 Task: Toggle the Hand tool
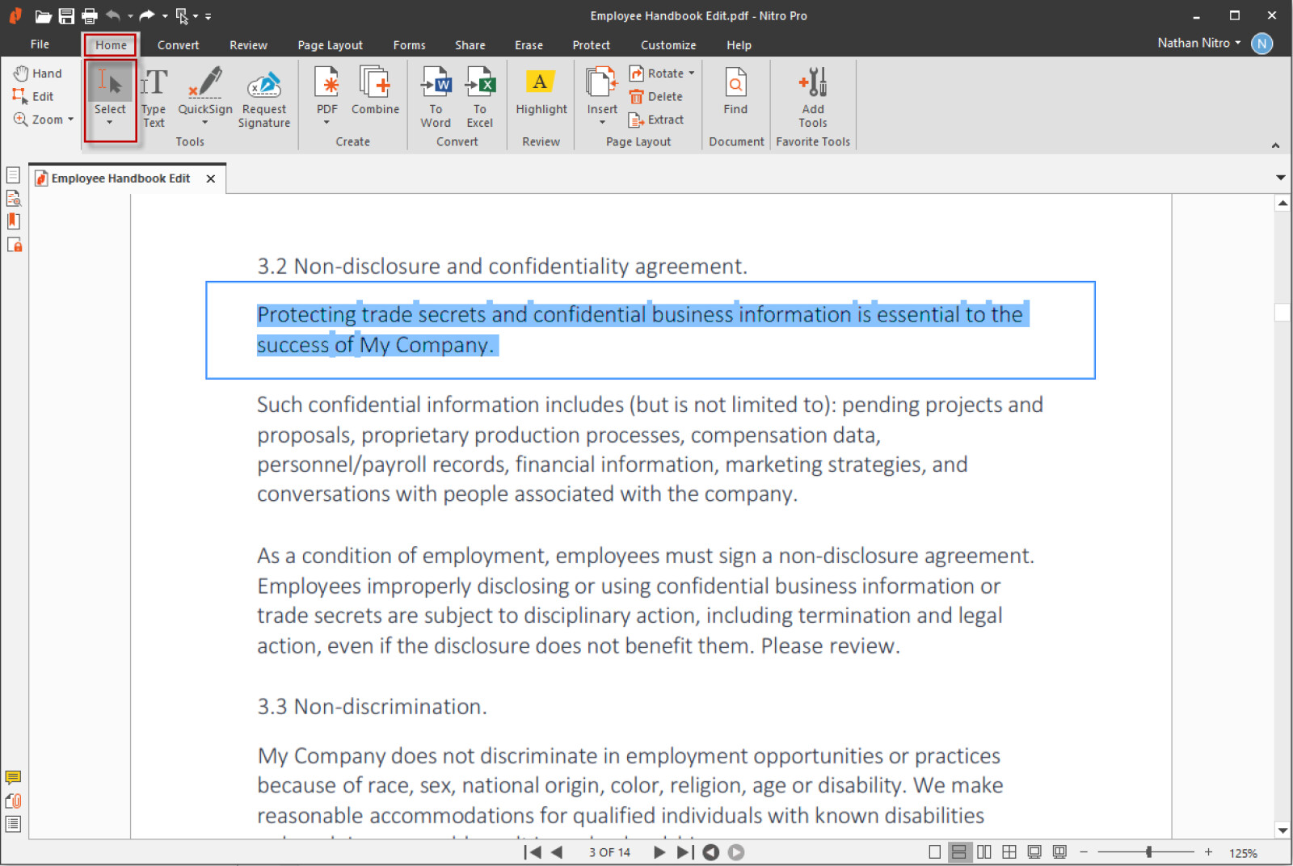[38, 74]
